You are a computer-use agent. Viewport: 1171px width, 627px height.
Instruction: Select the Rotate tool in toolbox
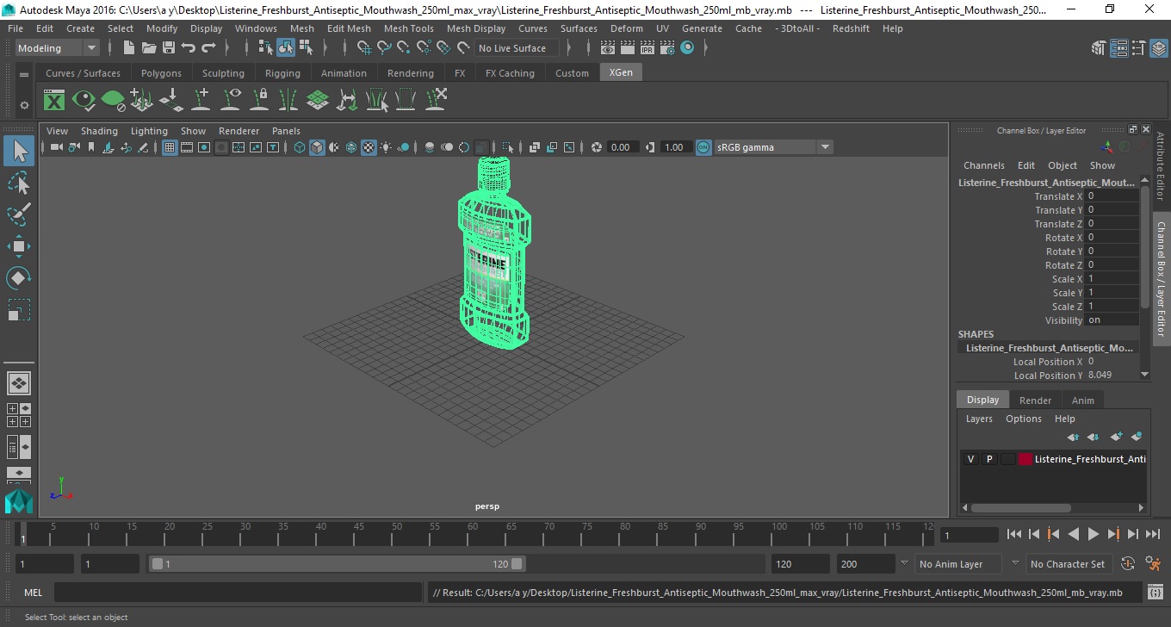pos(19,278)
